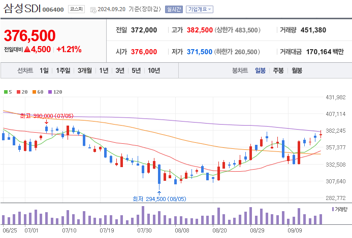The height and width of the screenshot is (238, 352).
Task: Click the +1.21% change rate
Action: 69,49
